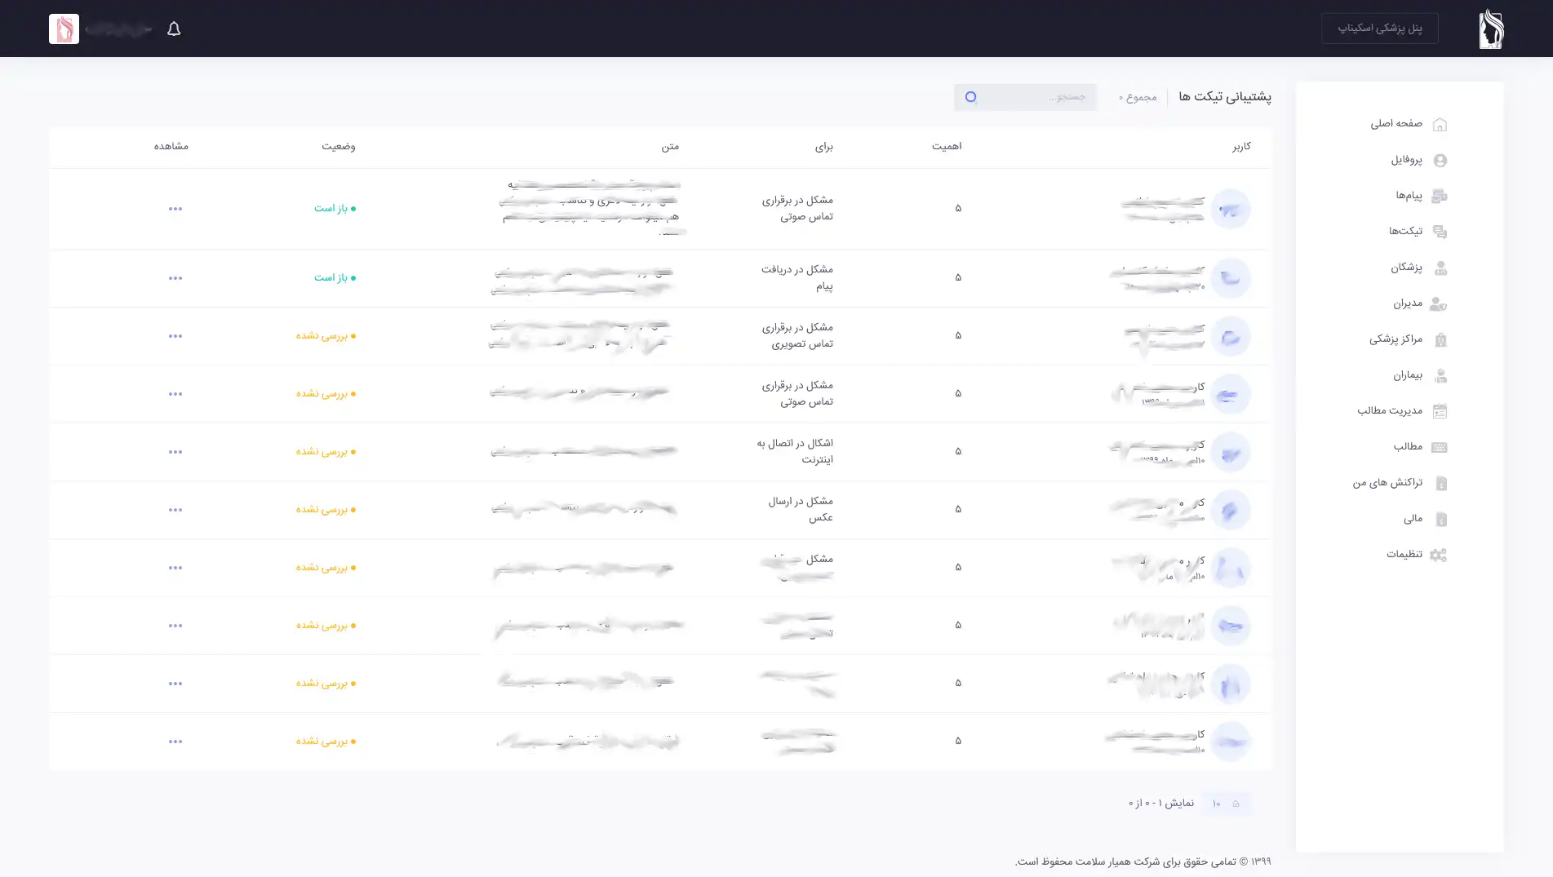Click user avatar of message receiving ticket
Screen dimensions: 1553x877
1230,278
